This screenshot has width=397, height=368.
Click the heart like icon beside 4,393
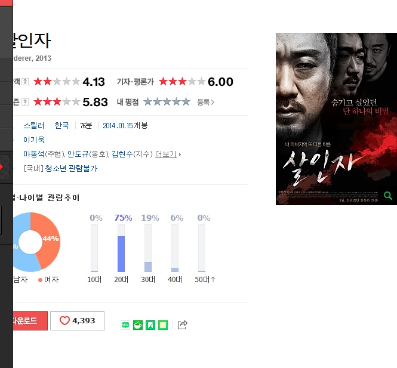[64, 320]
